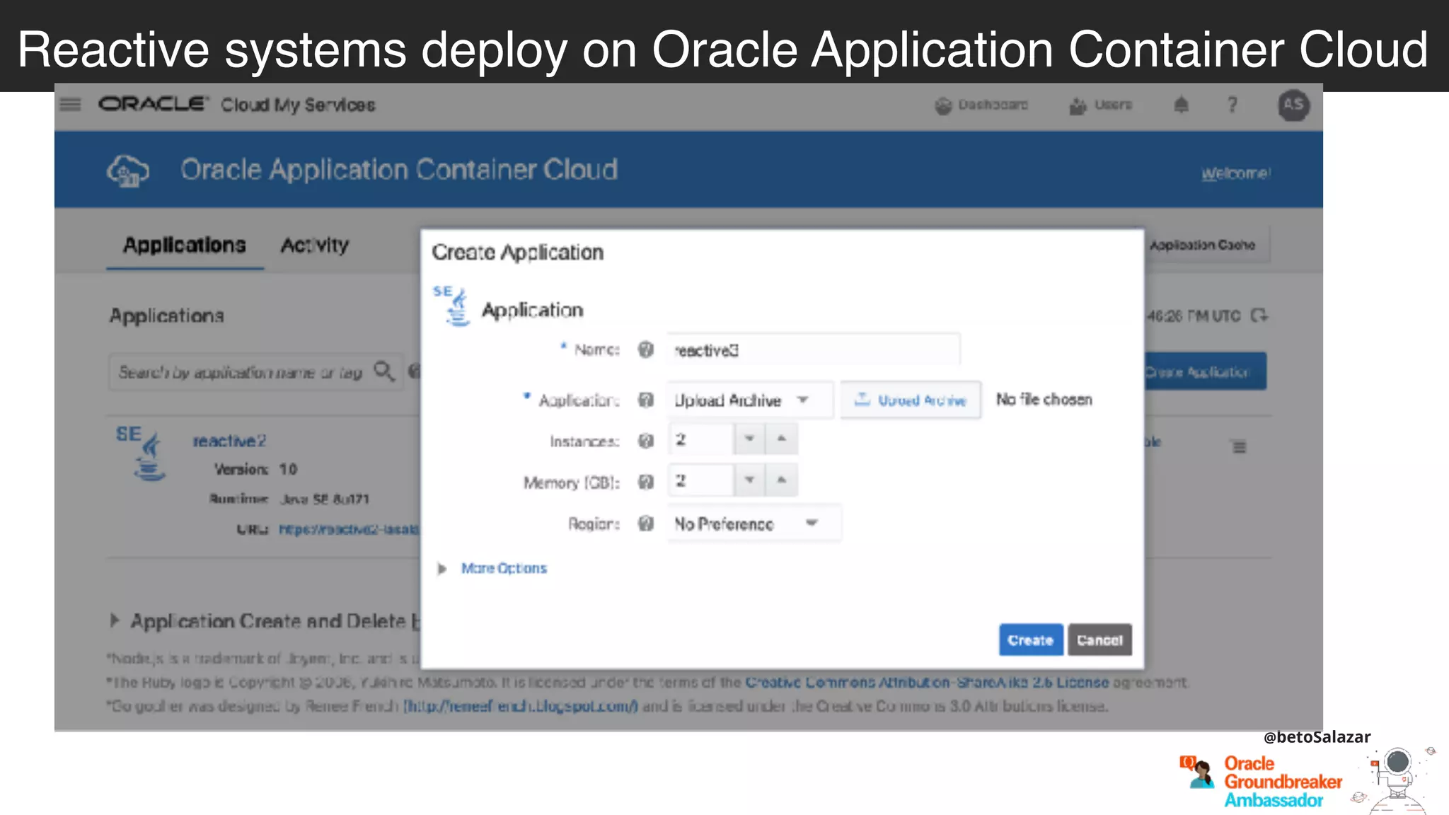Click the Application field help icon
Image resolution: width=1449 pixels, height=815 pixels.
[645, 400]
